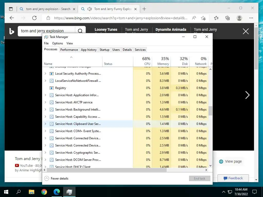Click the lock icon in Edge address bar

tap(48, 18)
